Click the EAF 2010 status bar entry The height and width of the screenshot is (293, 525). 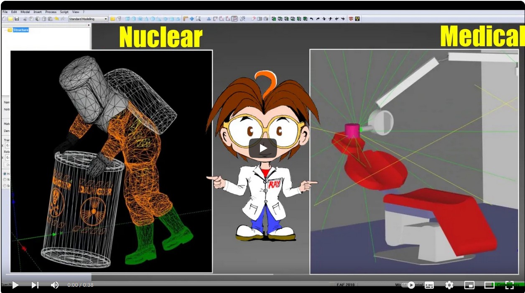click(x=345, y=285)
